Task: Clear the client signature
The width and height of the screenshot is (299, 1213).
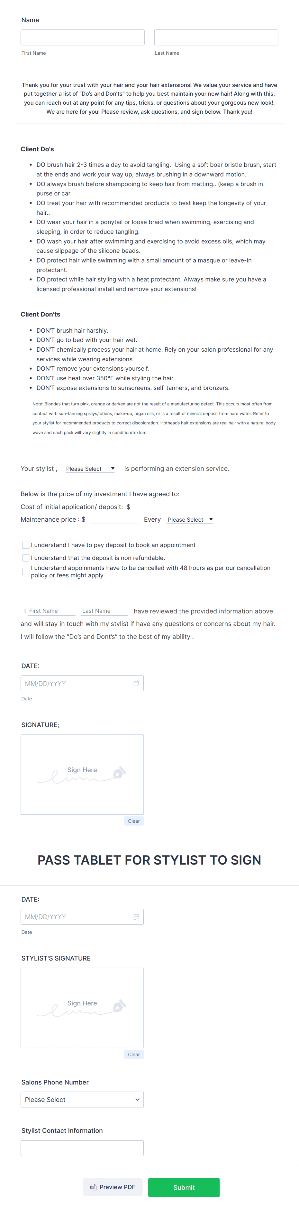Action: point(133,821)
